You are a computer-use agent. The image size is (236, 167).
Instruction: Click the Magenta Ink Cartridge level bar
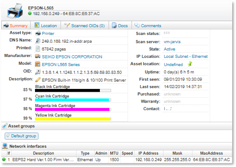(x=73, y=110)
